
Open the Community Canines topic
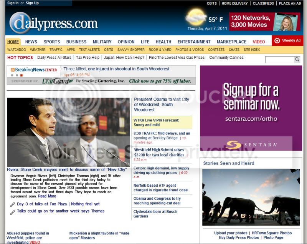226,57
